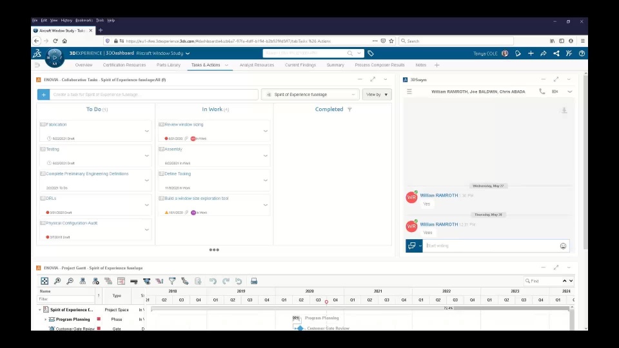The height and width of the screenshot is (348, 619).
Task: Maximize the 3DSwym widget
Action: [556, 79]
